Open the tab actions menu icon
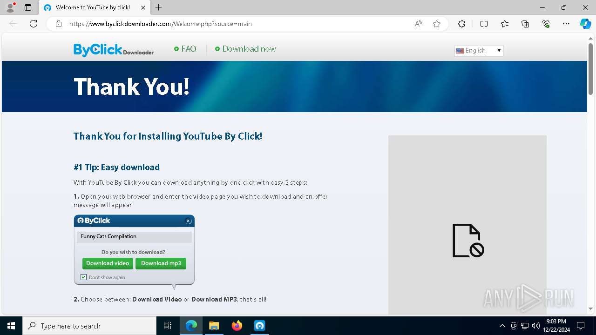 click(x=28, y=7)
